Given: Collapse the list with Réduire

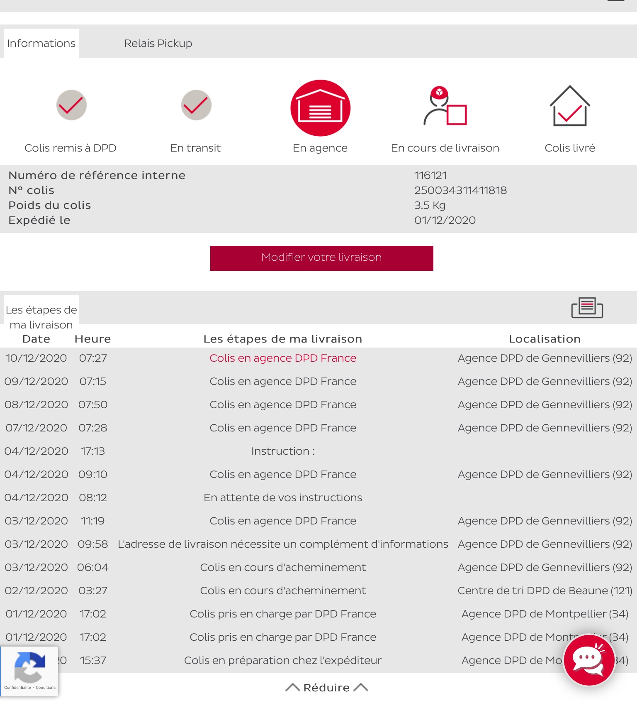Looking at the screenshot, I should click(327, 688).
